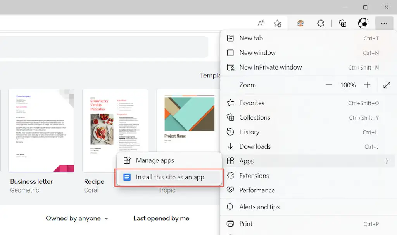Click the Collections icon in the menu

[x=230, y=117]
